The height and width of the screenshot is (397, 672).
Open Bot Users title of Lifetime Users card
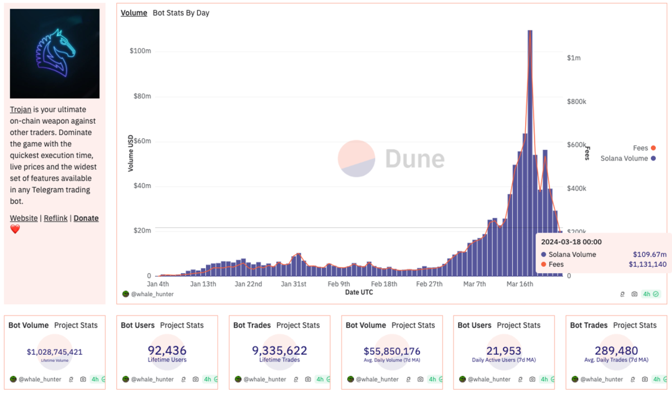click(138, 325)
